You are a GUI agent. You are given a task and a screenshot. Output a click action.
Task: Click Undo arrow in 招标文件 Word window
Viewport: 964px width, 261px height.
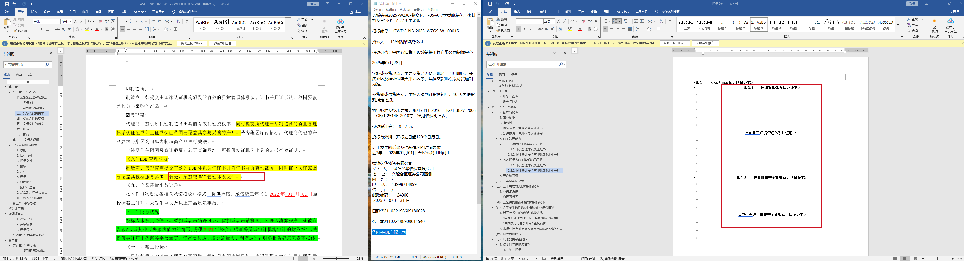coord(14,4)
